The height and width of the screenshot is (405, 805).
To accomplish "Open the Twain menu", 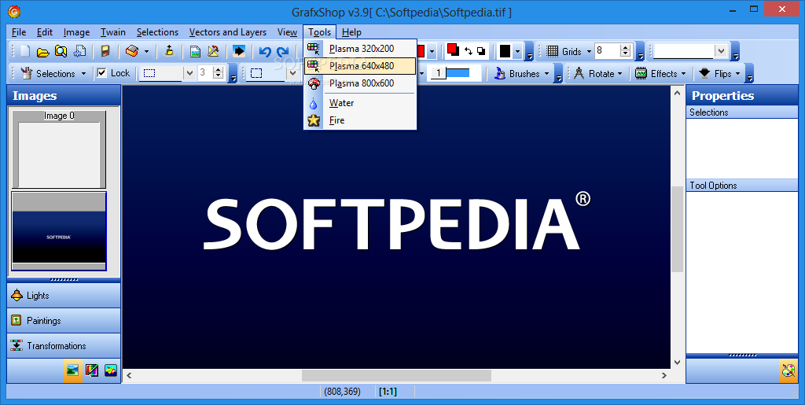I will 113,31.
